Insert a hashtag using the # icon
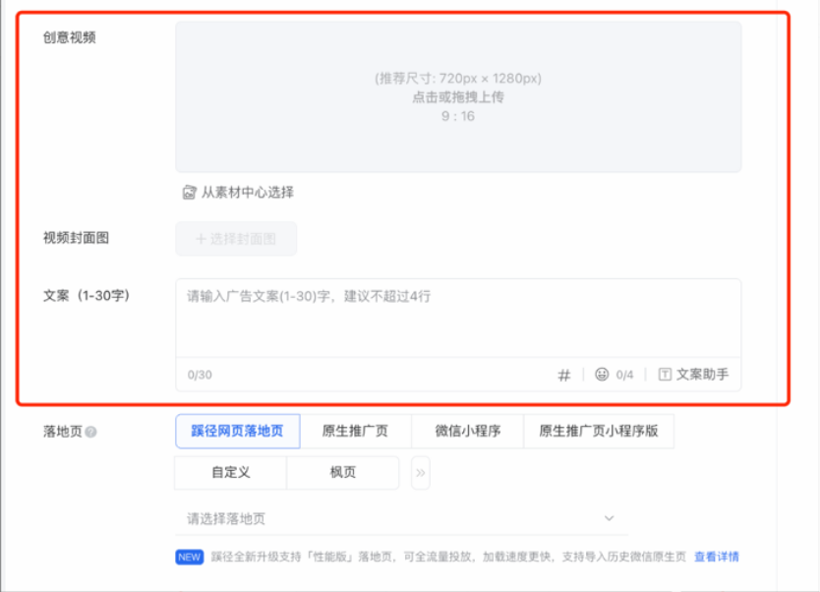This screenshot has height=592, width=820. pos(563,376)
